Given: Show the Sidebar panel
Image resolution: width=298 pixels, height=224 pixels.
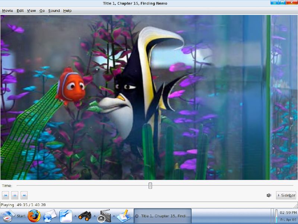Looking at the screenshot, I should pyautogui.click(x=286, y=195).
